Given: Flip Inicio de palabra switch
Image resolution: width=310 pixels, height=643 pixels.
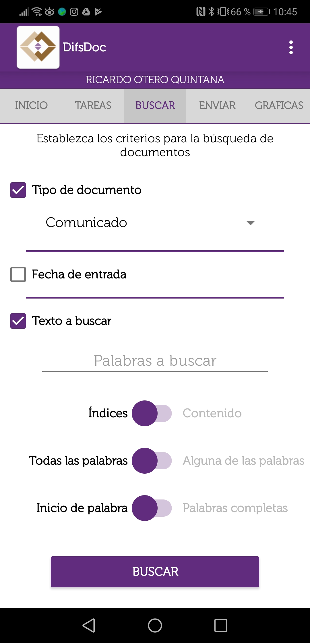Looking at the screenshot, I should click(x=152, y=508).
